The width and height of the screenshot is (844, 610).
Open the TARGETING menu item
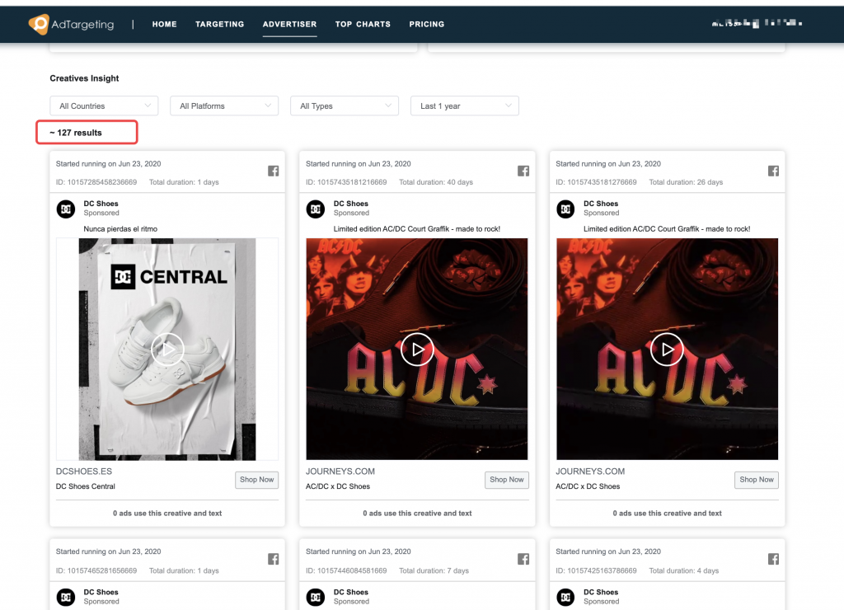point(219,24)
